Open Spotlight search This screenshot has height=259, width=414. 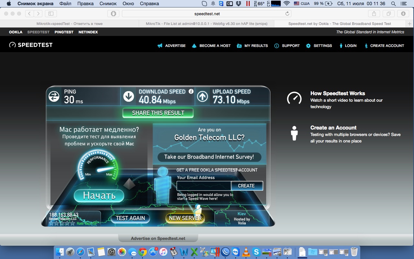pos(393,4)
